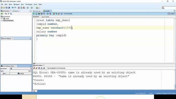Save the Script Output contents
Image resolution: width=176 pixels, height=99 pixels.
click(39, 68)
